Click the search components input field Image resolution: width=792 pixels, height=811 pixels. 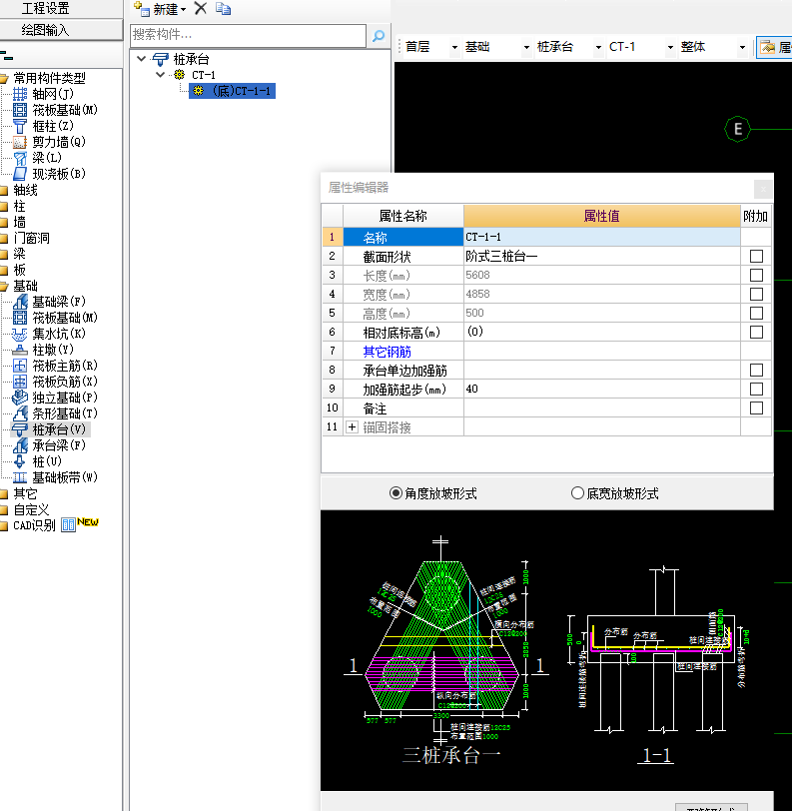point(248,35)
